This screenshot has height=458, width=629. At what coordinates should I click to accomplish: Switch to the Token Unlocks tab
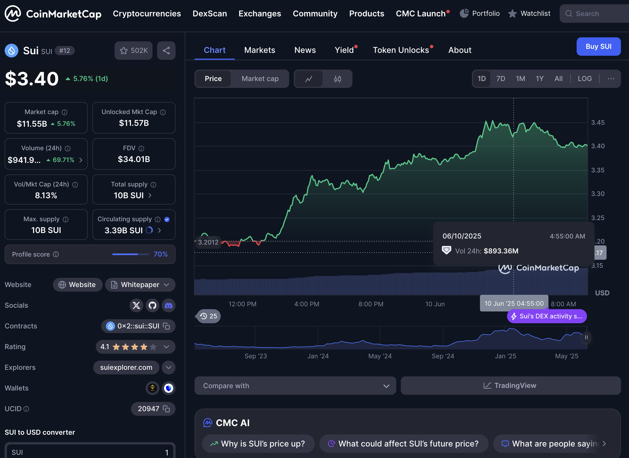coord(401,50)
